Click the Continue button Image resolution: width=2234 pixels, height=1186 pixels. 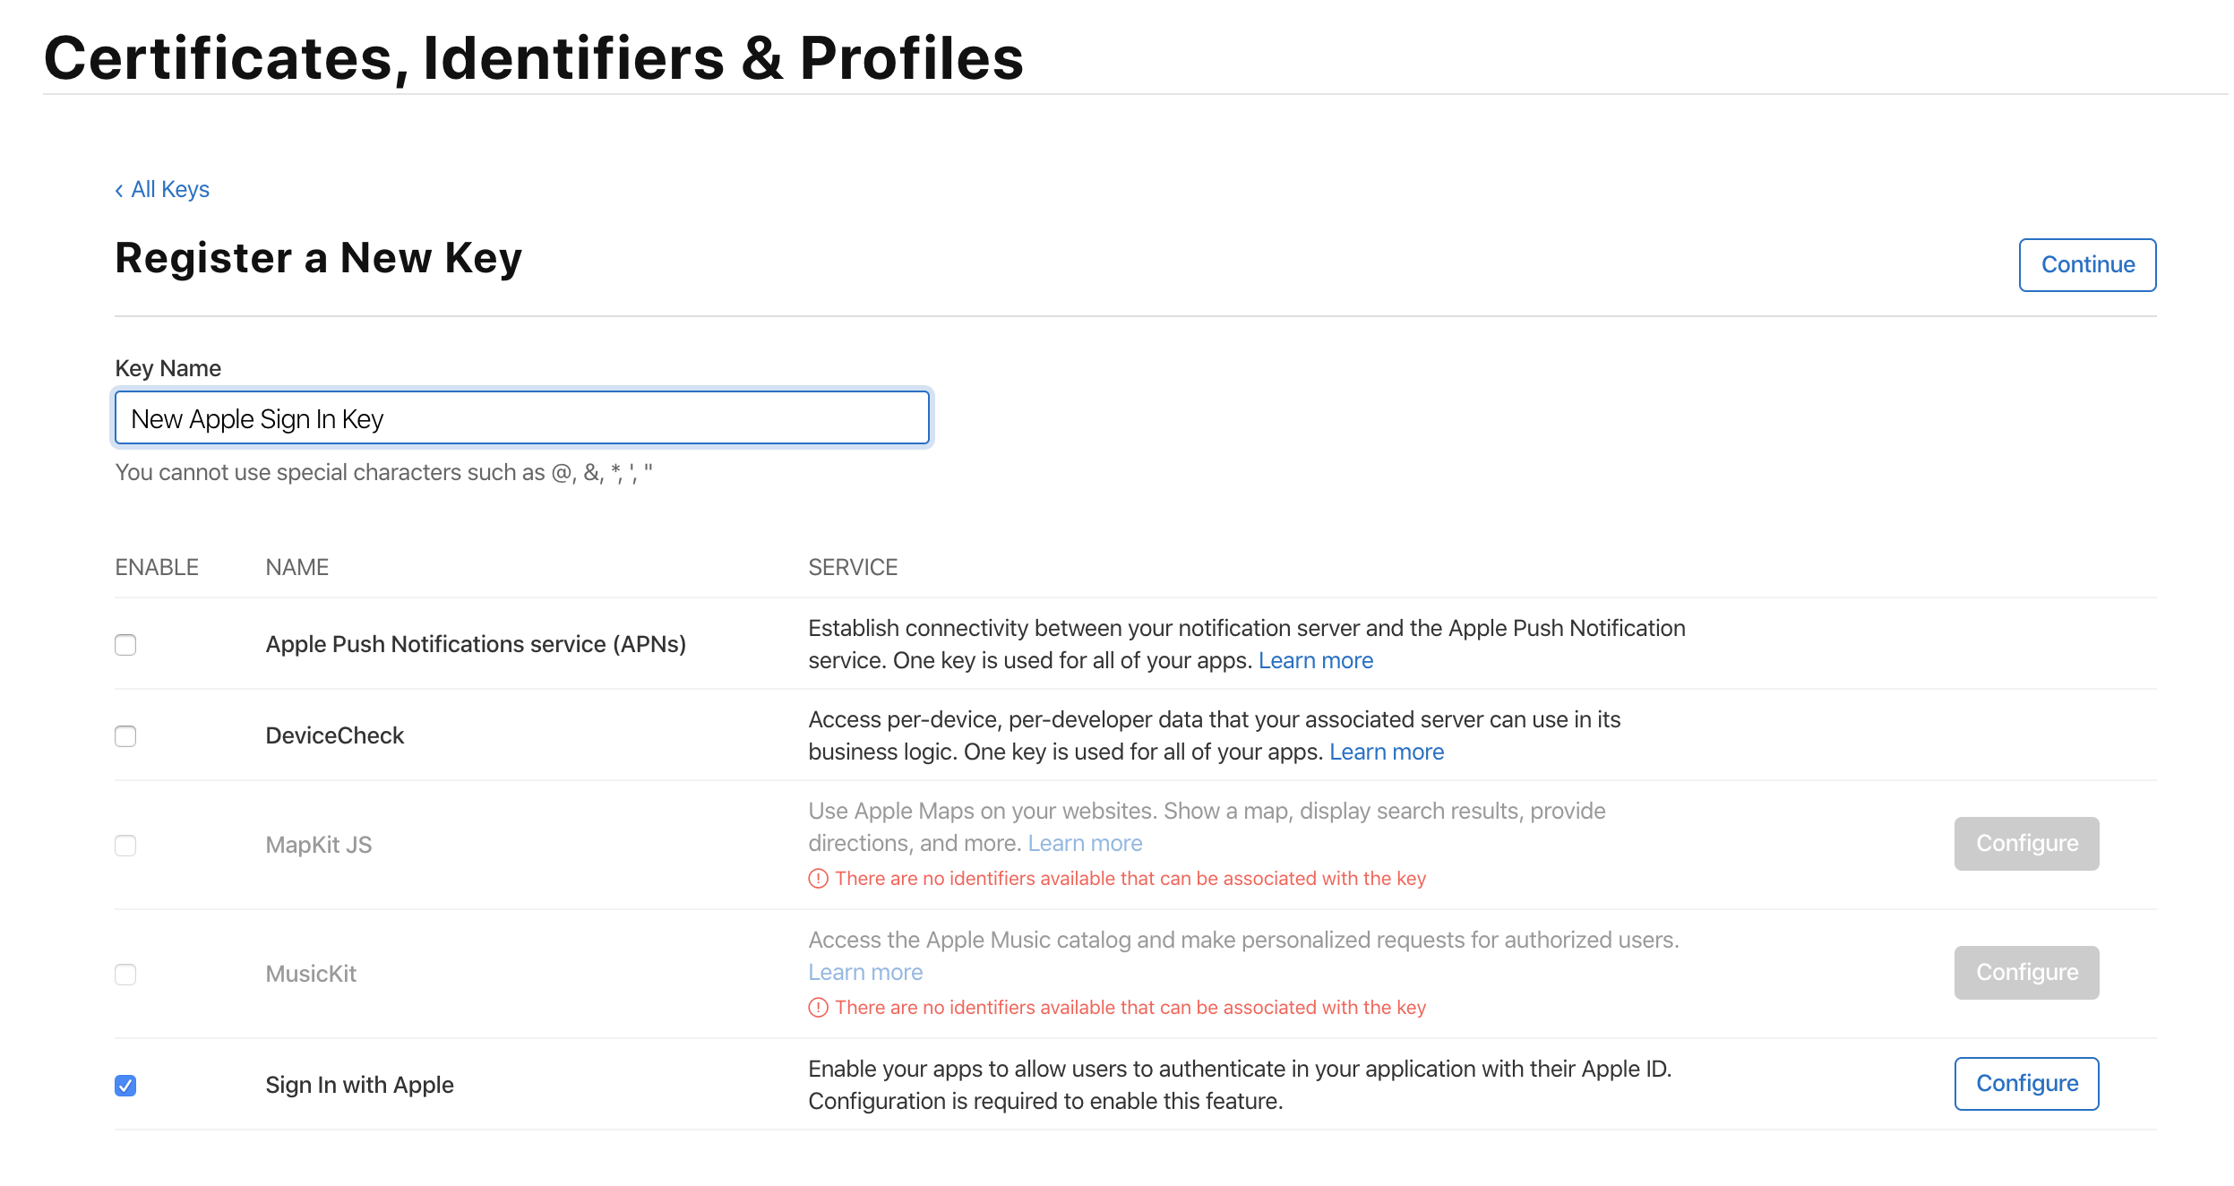click(2086, 265)
